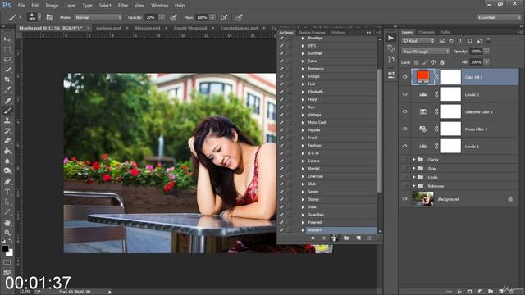Expand the Summer action

click(303, 53)
